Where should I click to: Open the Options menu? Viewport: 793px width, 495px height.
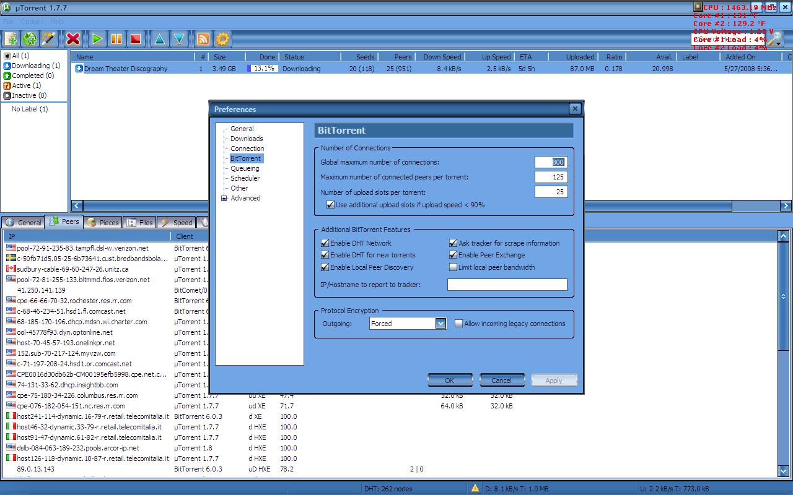(32, 22)
